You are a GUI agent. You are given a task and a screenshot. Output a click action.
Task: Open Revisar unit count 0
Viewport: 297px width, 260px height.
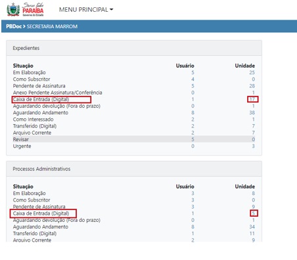[x=253, y=139]
